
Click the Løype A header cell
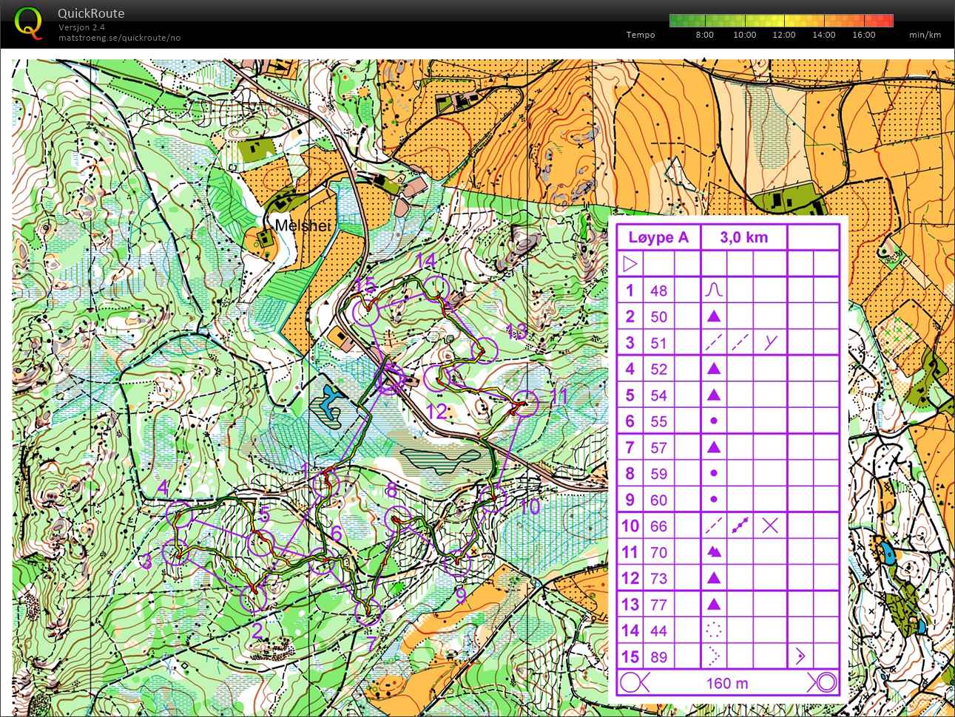point(658,237)
